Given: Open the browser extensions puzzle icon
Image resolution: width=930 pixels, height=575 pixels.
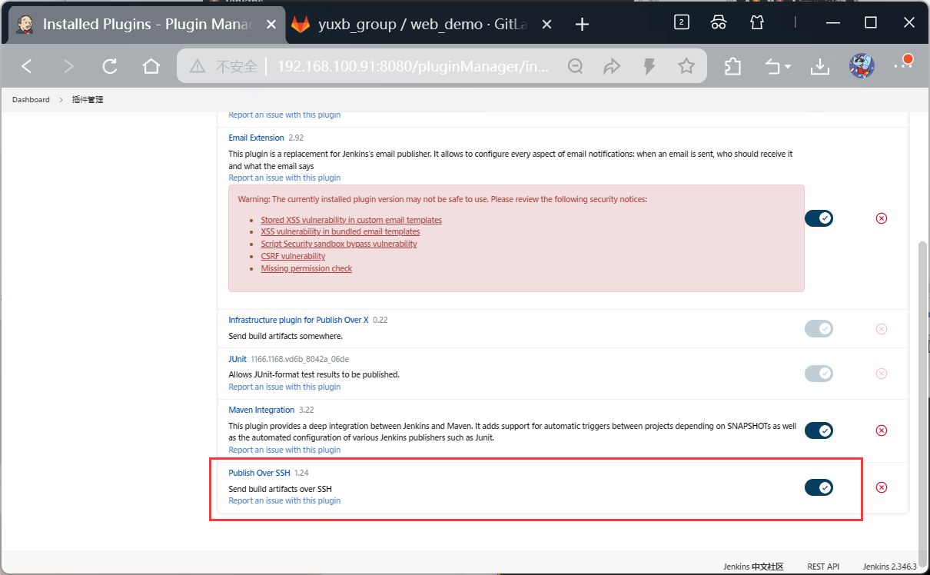Looking at the screenshot, I should (x=732, y=67).
